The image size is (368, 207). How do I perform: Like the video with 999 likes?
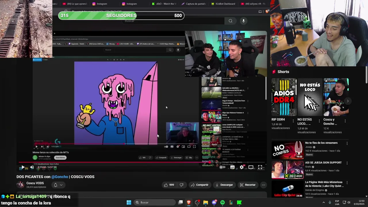169,185
